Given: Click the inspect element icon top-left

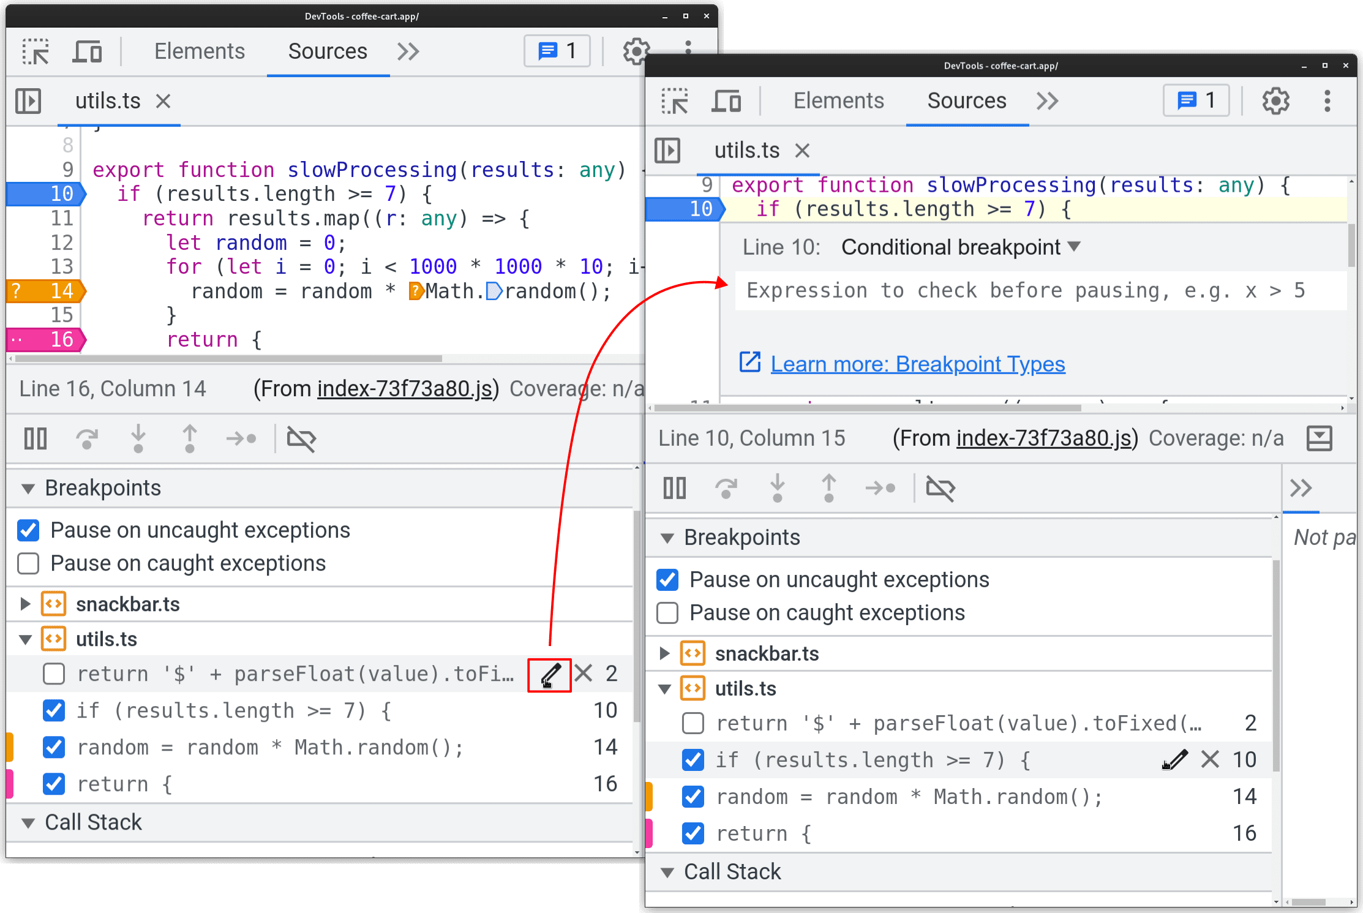Looking at the screenshot, I should (x=37, y=51).
